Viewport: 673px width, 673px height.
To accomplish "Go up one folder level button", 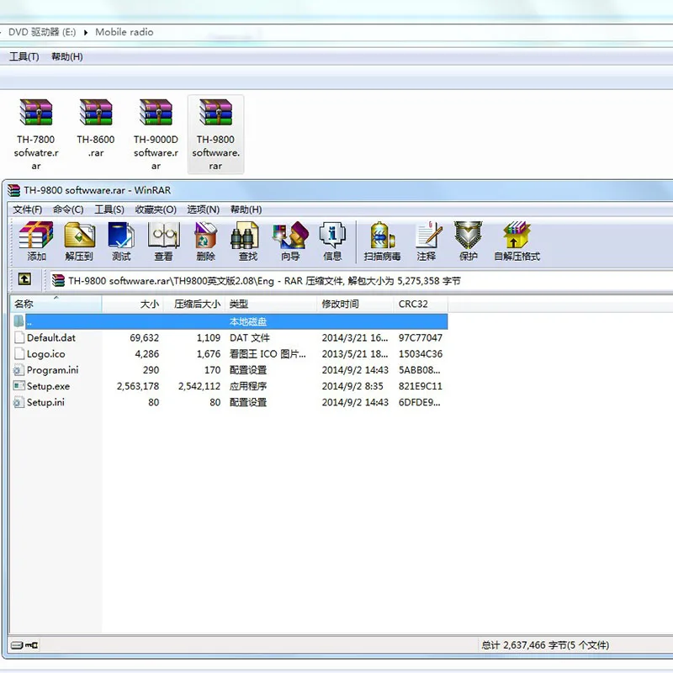I will pyautogui.click(x=25, y=279).
